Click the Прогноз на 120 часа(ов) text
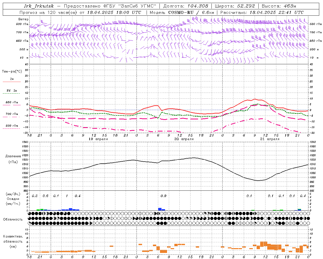 (48, 12)
